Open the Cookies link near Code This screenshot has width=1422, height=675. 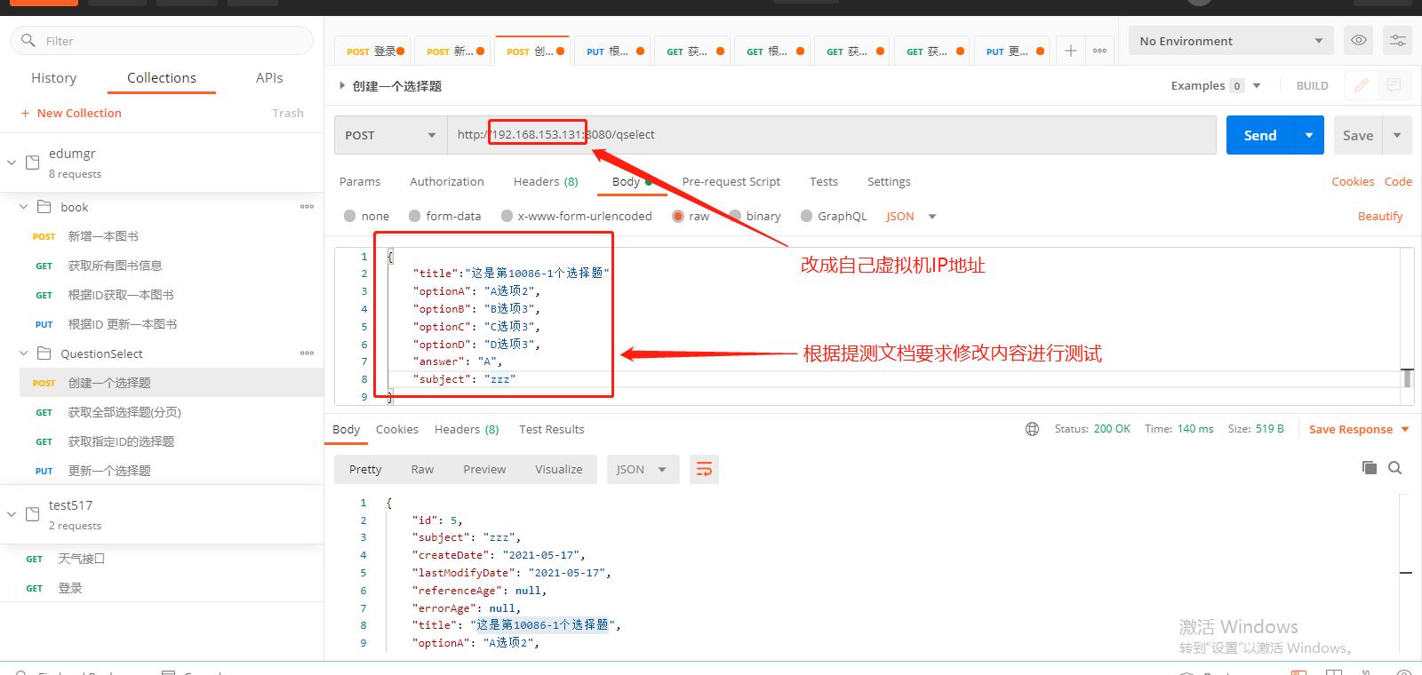pos(1353,181)
